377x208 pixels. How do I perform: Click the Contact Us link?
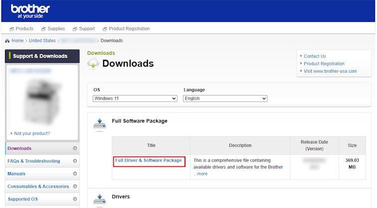coord(315,56)
